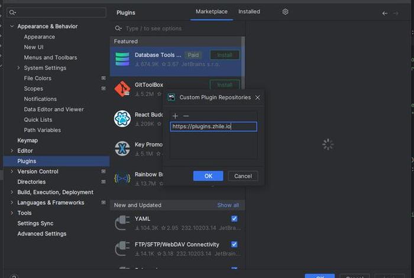
Task: Click the Scopes project-level icon
Action: click(103, 89)
